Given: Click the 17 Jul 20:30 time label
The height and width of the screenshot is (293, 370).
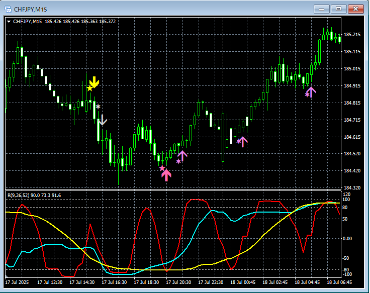Looking at the screenshot, I should click(x=178, y=282).
